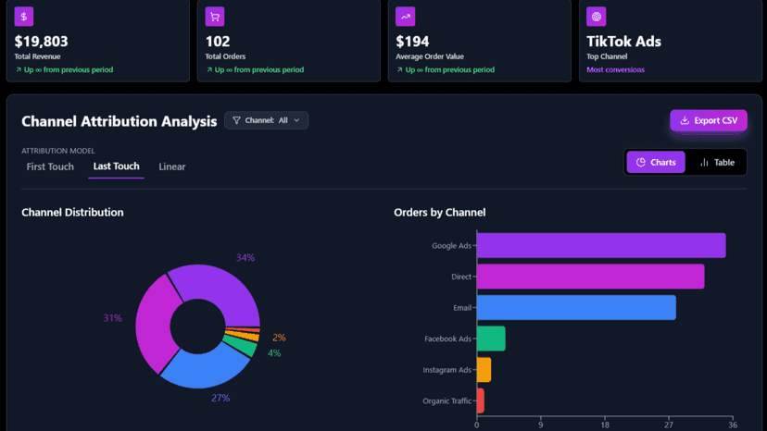Select the First Touch attribution tab
Screen dimensions: 767x431
click(50, 166)
